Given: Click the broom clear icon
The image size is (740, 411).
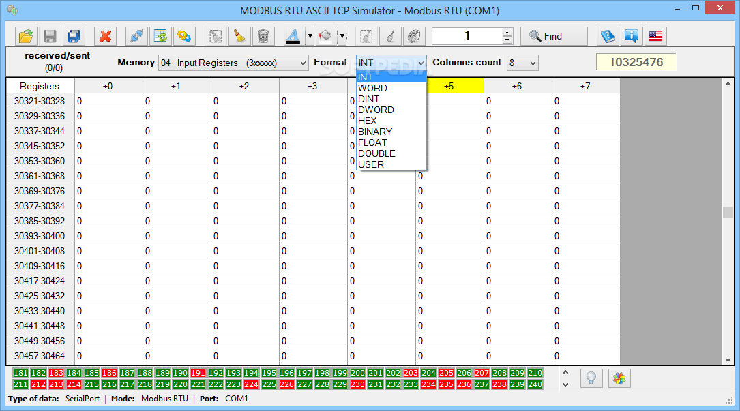Looking at the screenshot, I should pyautogui.click(x=240, y=36).
